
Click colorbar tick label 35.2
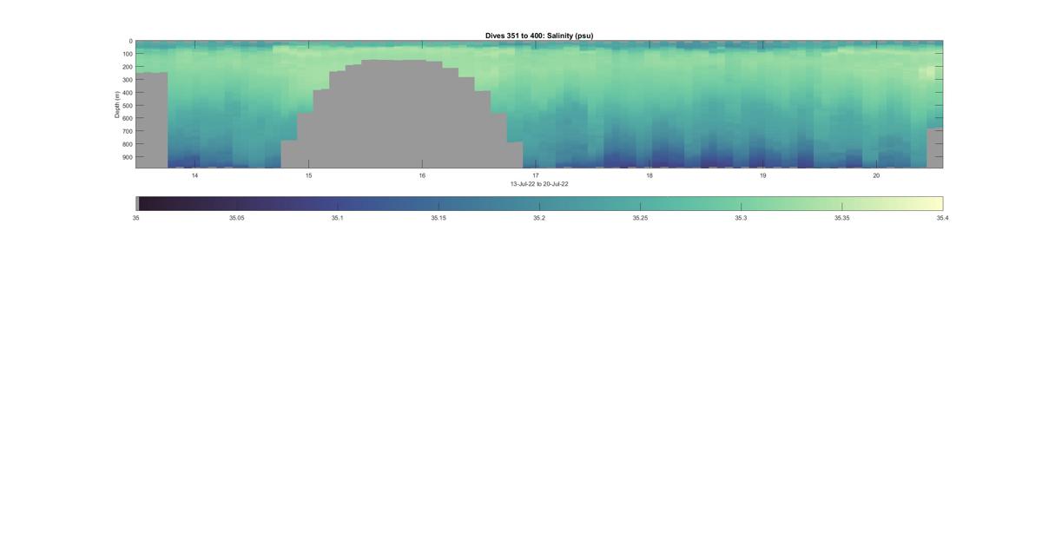[539, 218]
